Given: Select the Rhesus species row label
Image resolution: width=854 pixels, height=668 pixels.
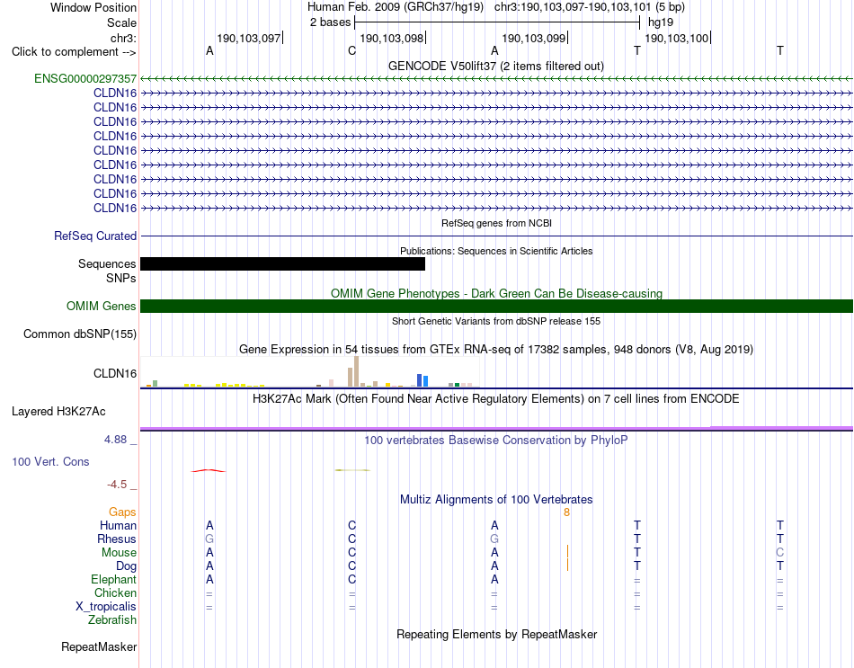Looking at the screenshot, I should pyautogui.click(x=117, y=539).
